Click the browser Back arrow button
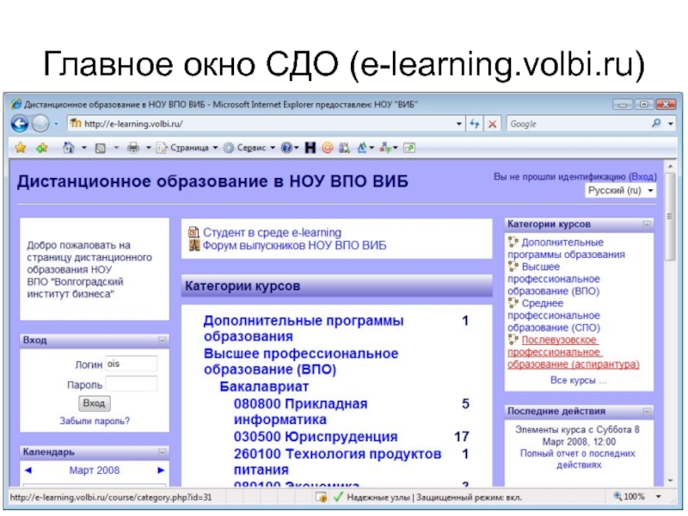The image size is (688, 516). coord(20,124)
